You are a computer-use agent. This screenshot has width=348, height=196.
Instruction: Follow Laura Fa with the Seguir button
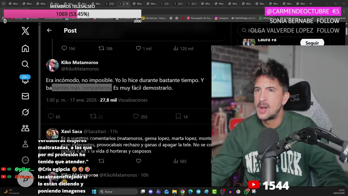312,43
